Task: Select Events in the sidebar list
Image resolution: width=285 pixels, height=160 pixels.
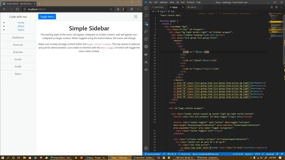Action: (x=18, y=59)
